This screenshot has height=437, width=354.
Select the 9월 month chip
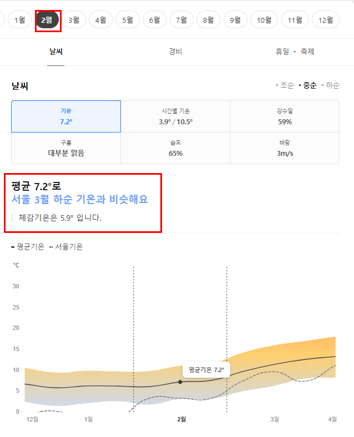(235, 20)
